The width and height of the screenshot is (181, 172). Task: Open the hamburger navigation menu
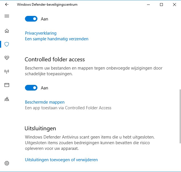pyautogui.click(x=7, y=16)
